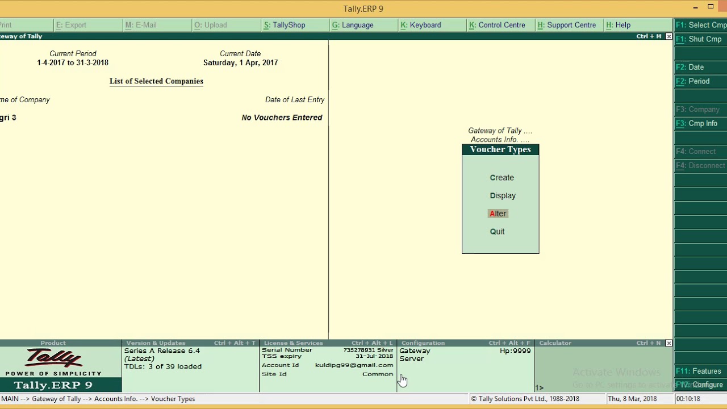Open F11 Features
This screenshot has width=727, height=409.
coord(700,371)
